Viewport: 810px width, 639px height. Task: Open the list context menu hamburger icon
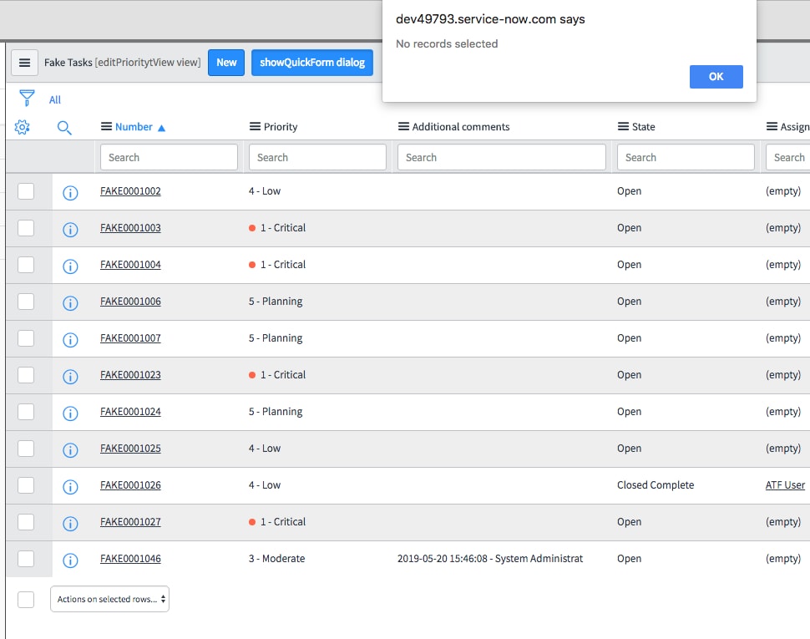[24, 62]
